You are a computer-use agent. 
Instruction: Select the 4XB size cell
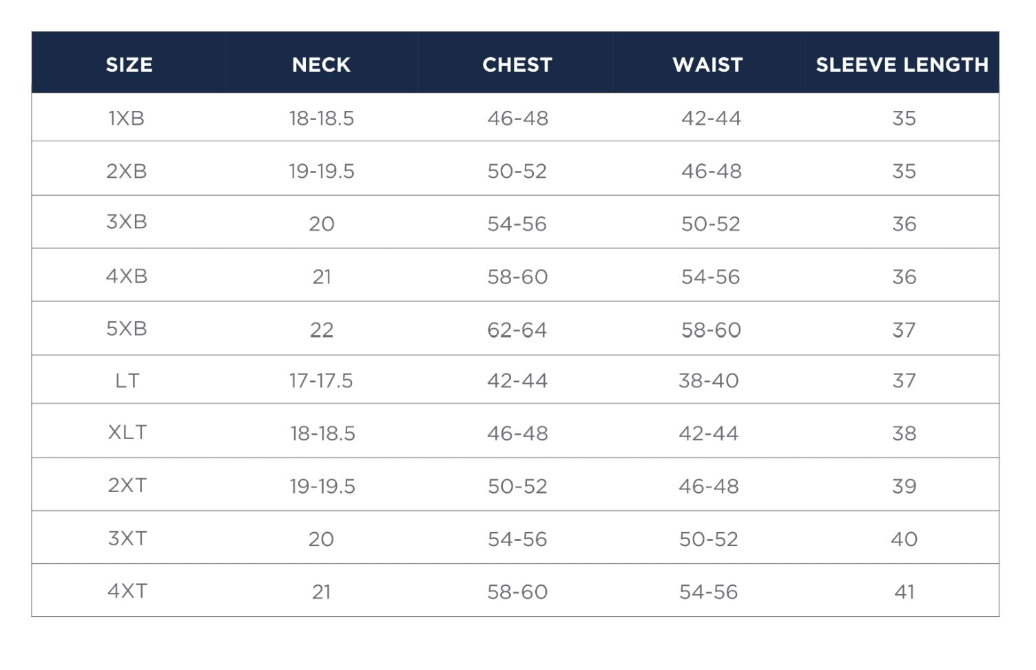(x=127, y=276)
